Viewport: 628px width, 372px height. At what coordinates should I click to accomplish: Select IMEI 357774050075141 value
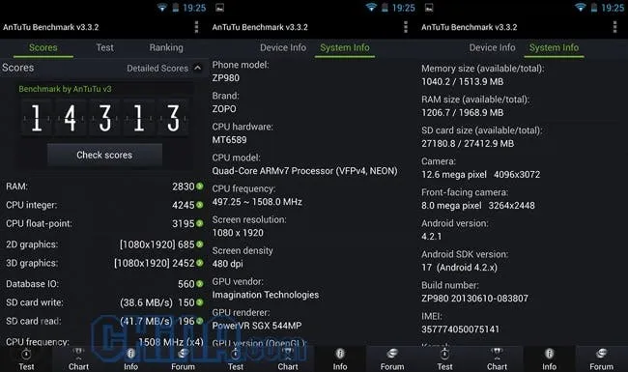click(461, 329)
